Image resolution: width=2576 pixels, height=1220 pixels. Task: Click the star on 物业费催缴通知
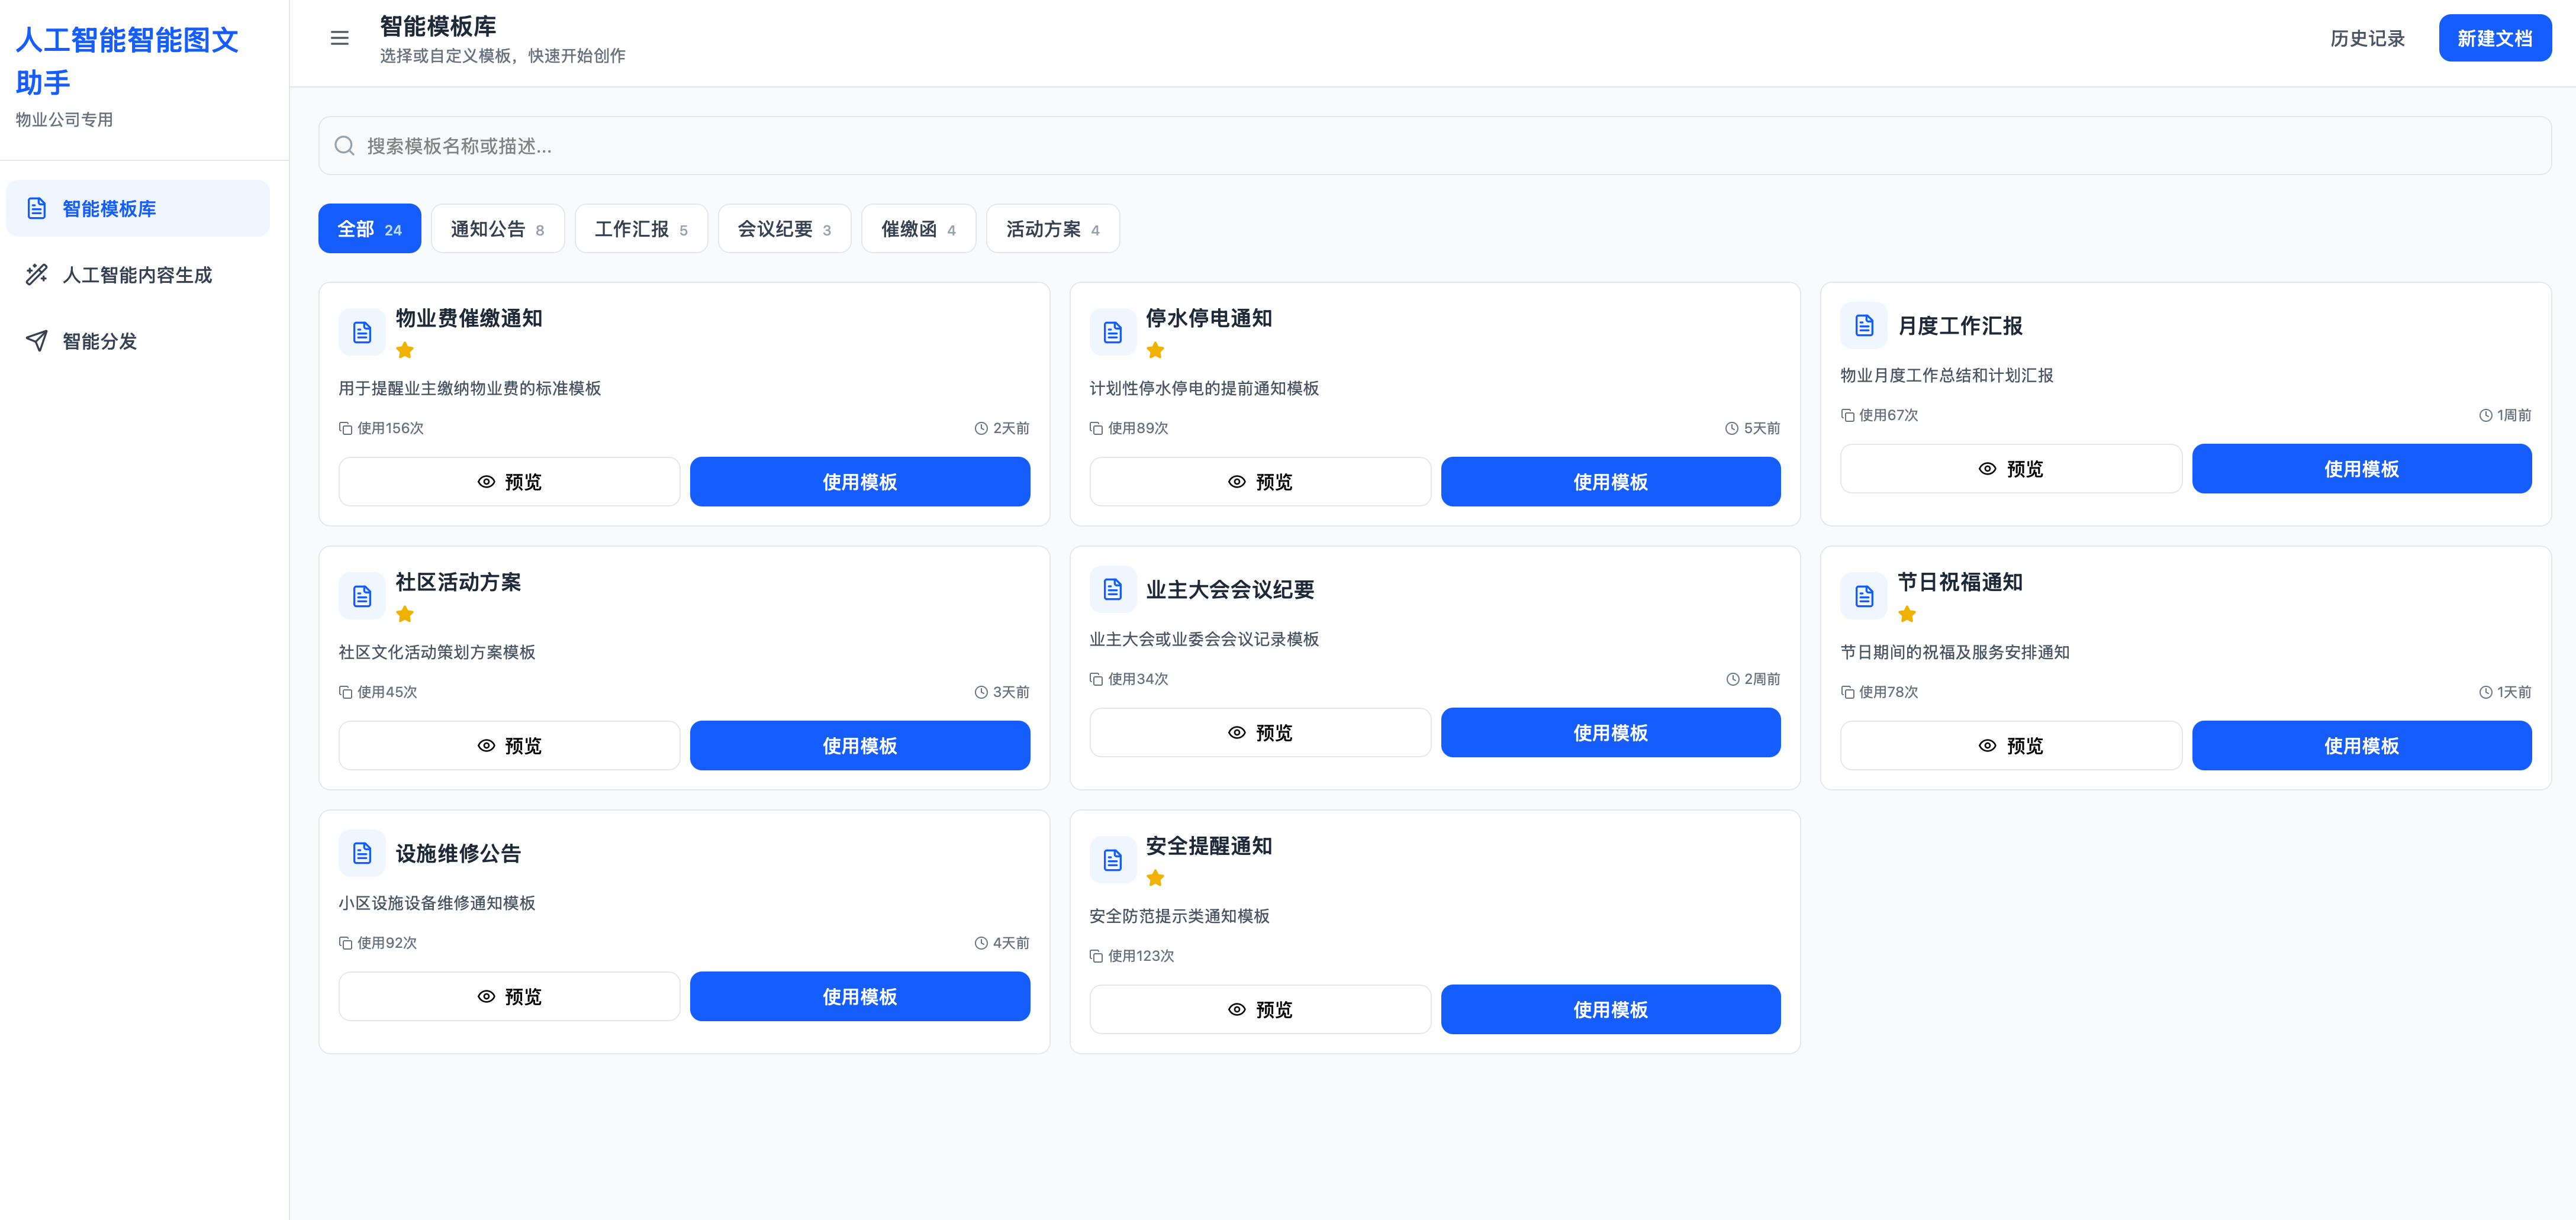click(405, 350)
